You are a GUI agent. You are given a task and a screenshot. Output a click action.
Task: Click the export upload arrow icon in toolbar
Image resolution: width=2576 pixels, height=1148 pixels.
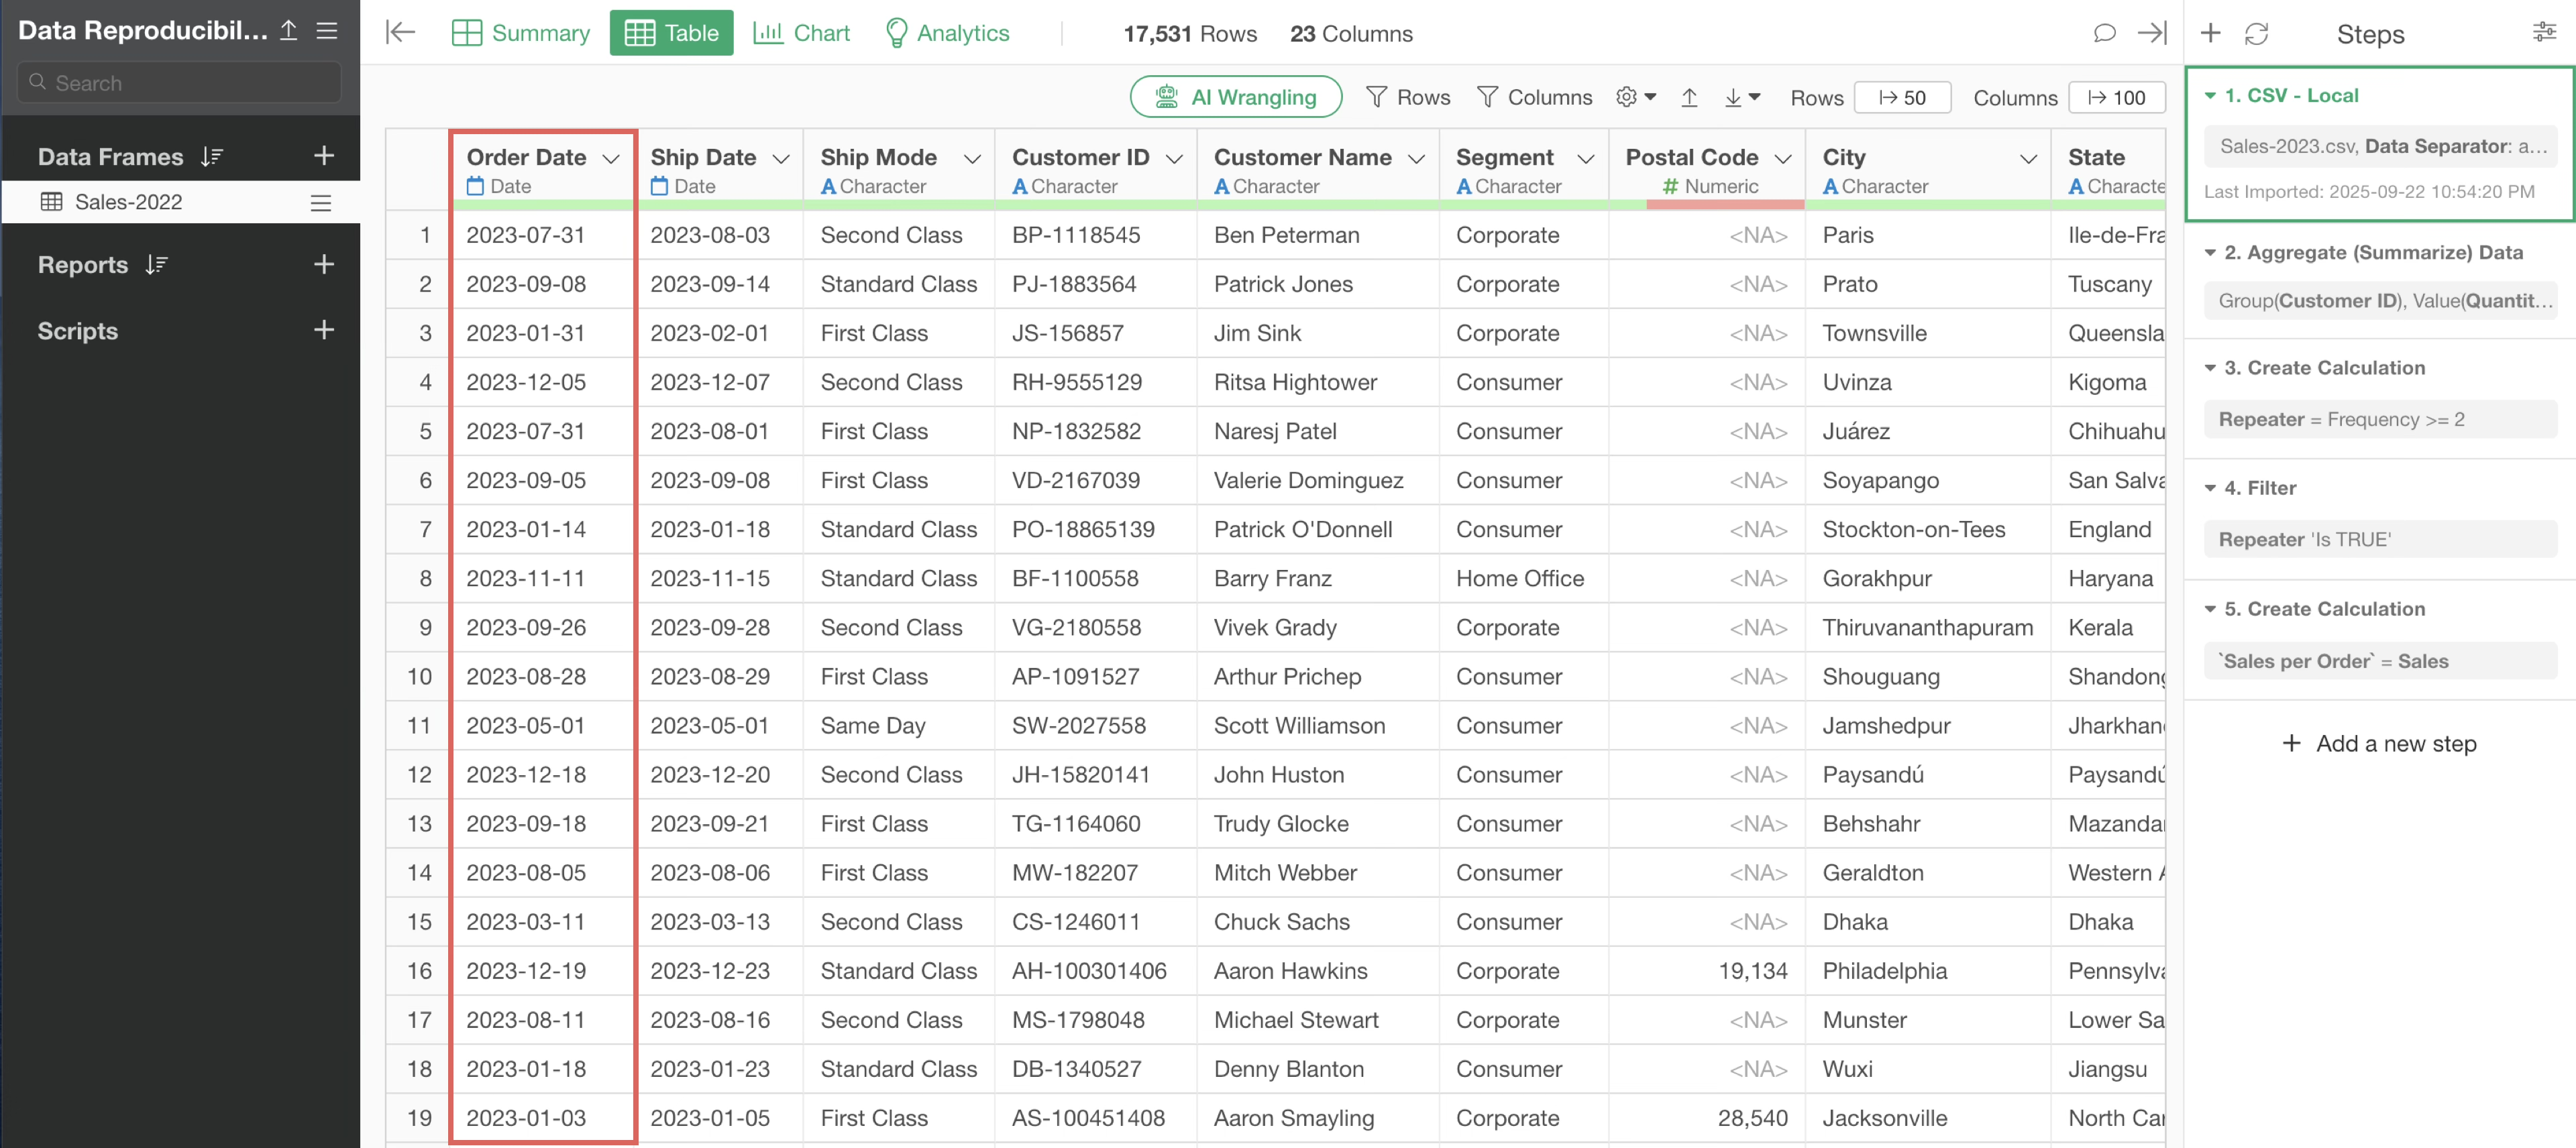[x=1689, y=97]
